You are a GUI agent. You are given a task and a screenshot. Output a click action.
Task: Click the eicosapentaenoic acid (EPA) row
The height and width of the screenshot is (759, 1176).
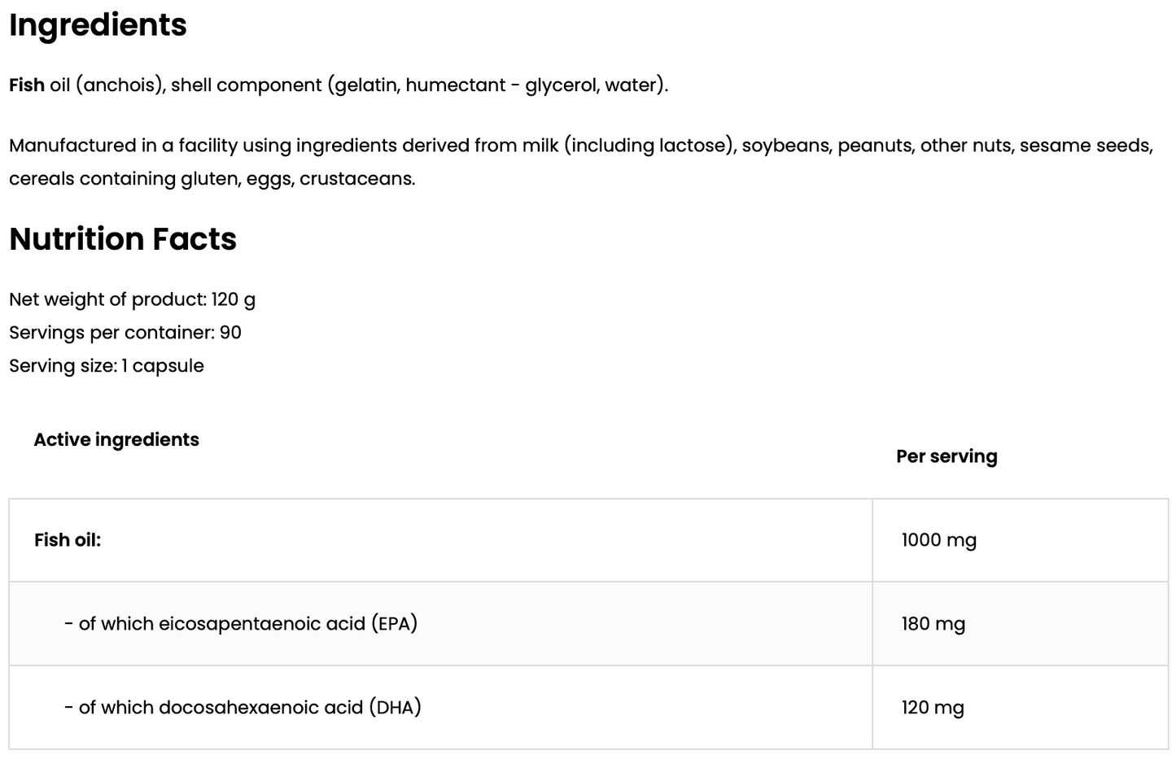[x=440, y=624]
